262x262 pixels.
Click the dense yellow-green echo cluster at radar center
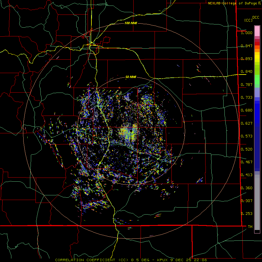(x=128, y=133)
